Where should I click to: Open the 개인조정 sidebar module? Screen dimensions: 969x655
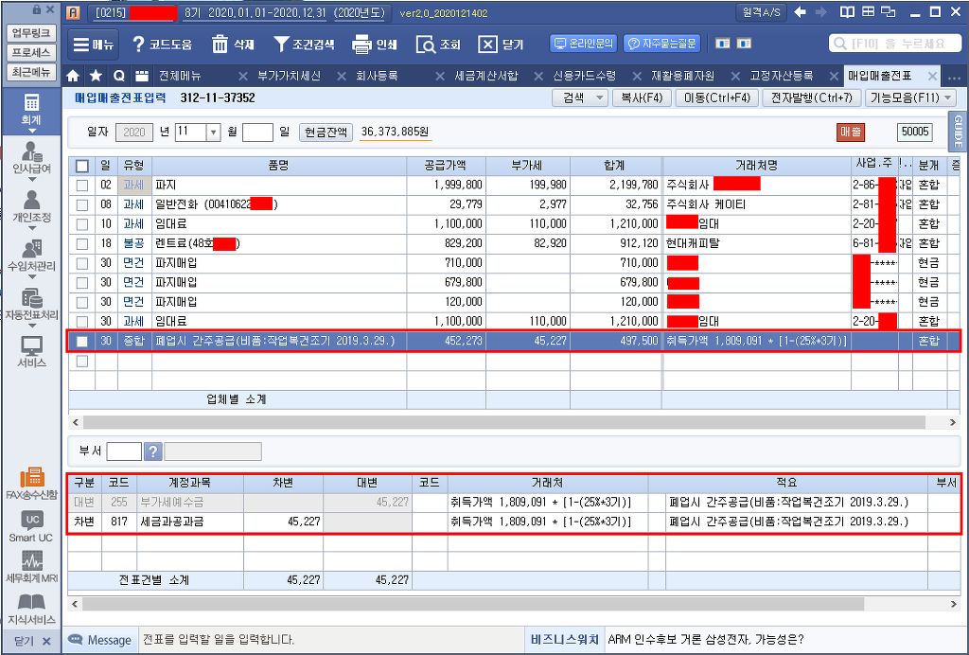click(x=31, y=206)
